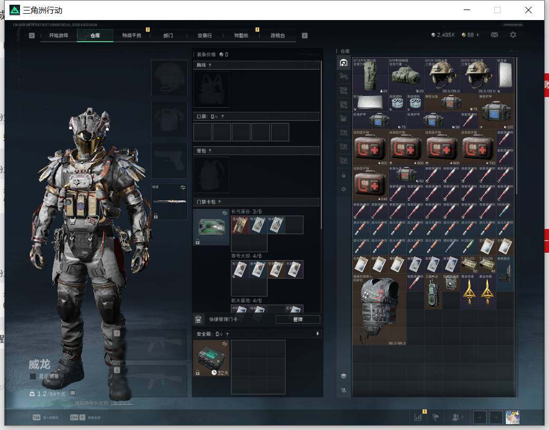
Task: Click the empty chest rig slot
Action: click(x=211, y=90)
